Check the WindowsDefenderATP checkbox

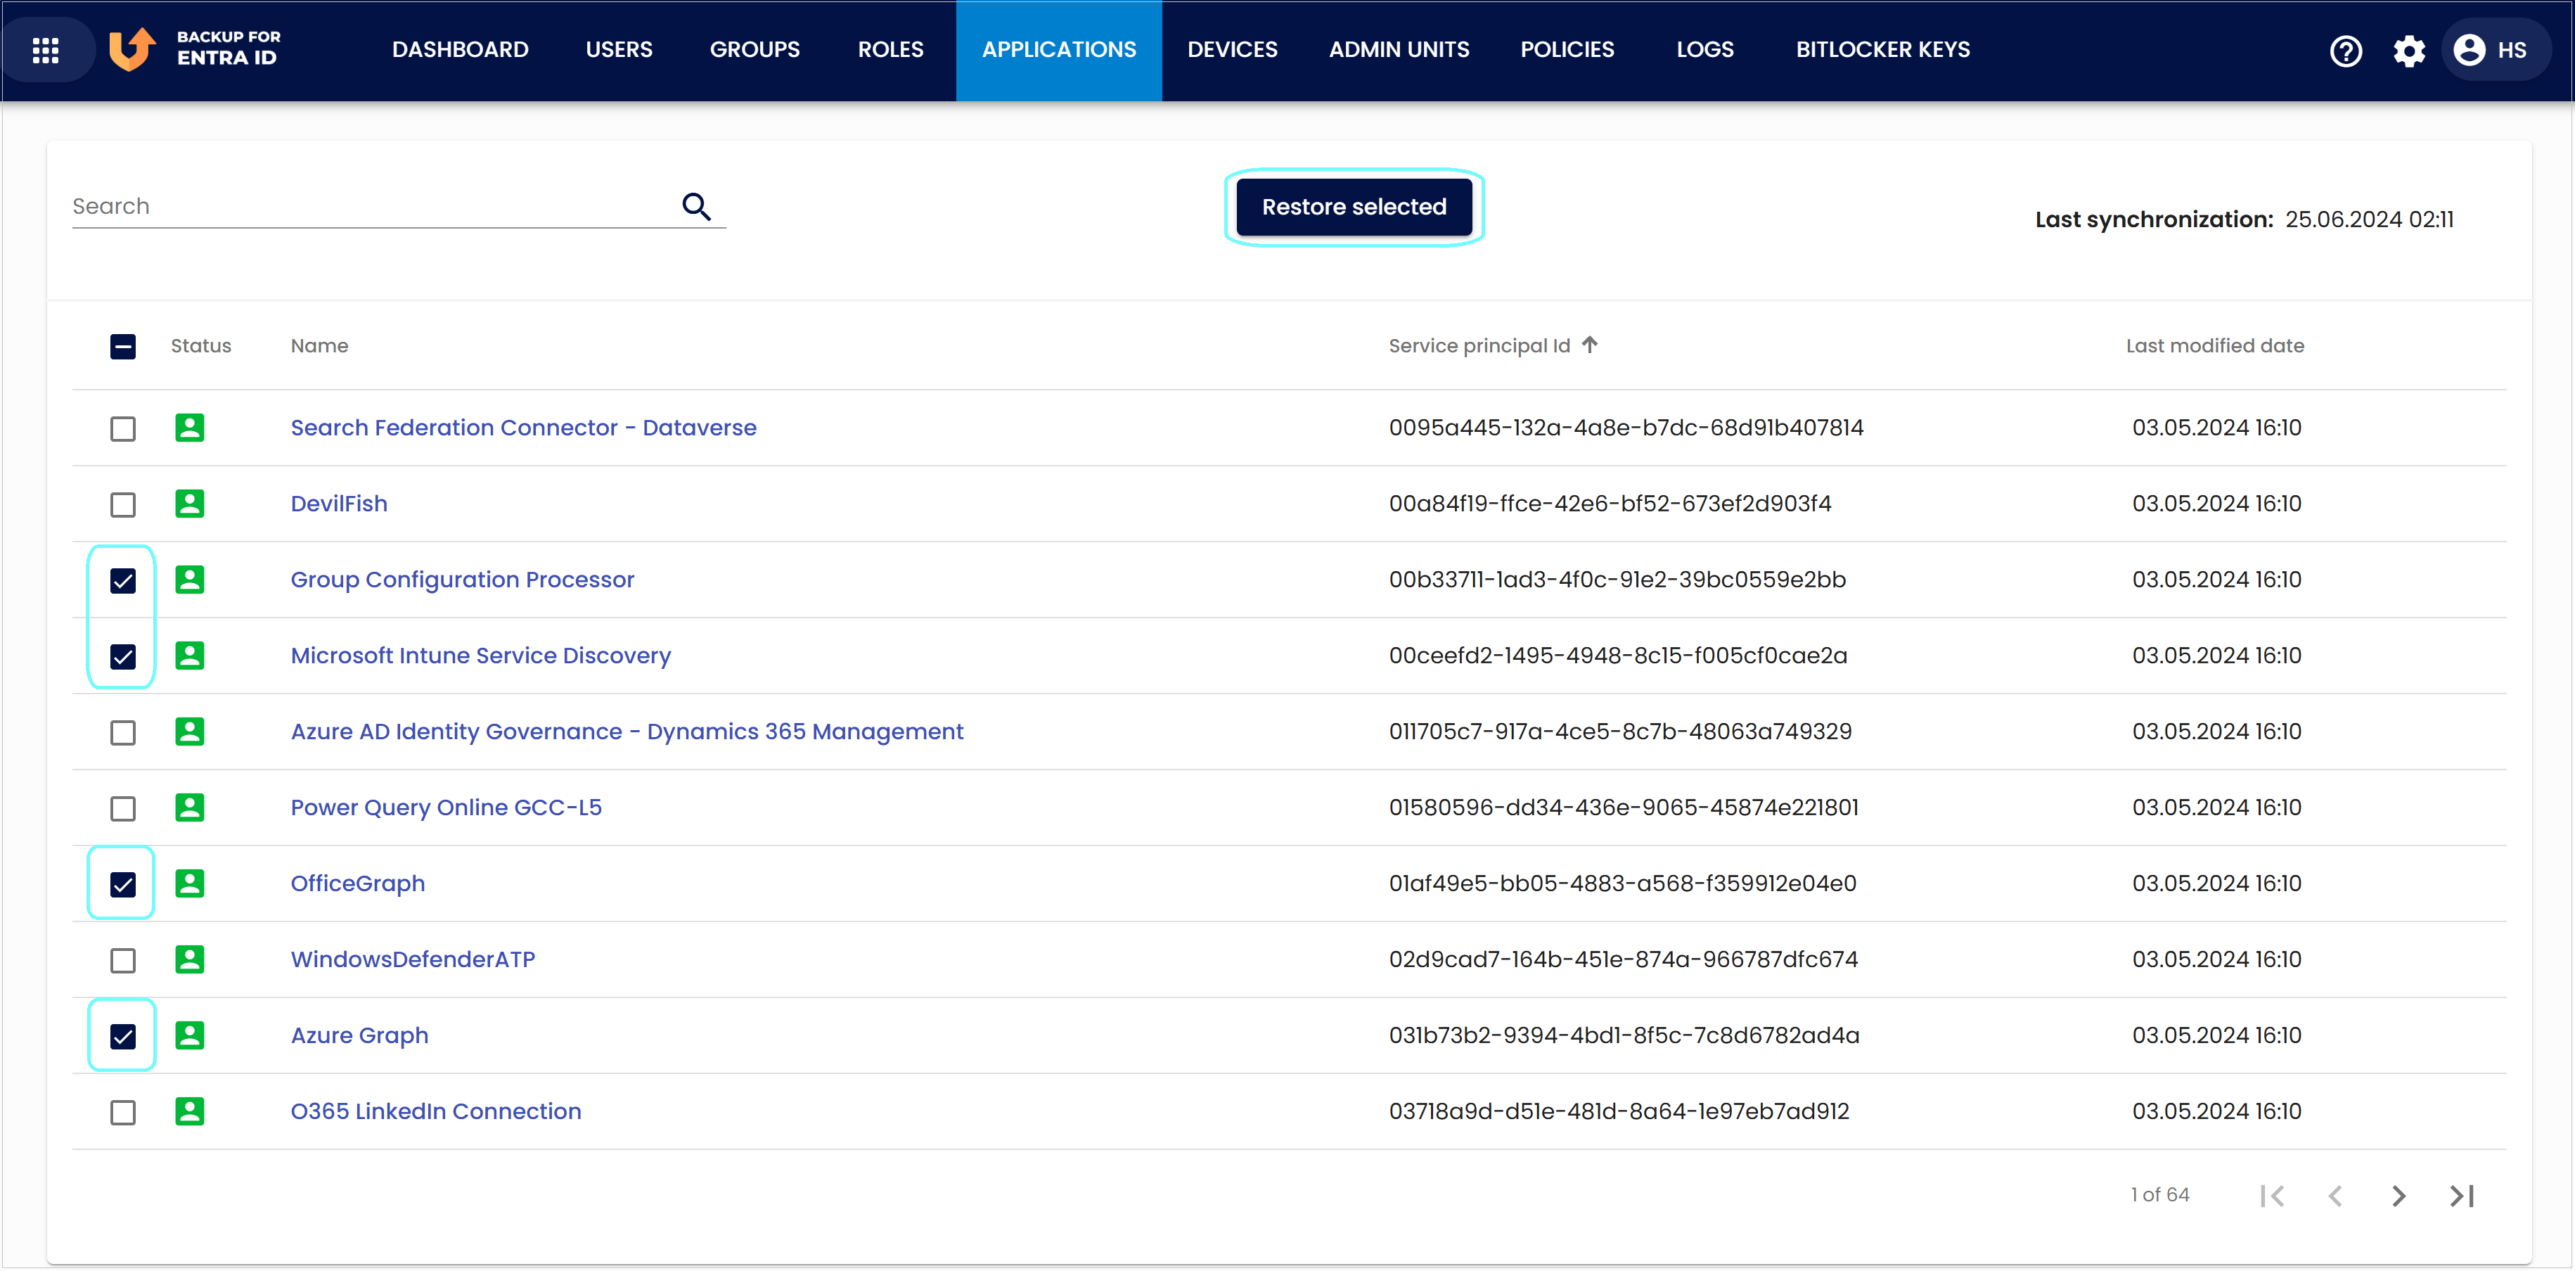[123, 961]
